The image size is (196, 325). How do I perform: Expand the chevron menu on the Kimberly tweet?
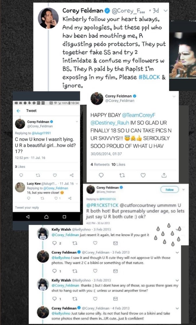[x=165, y=11]
